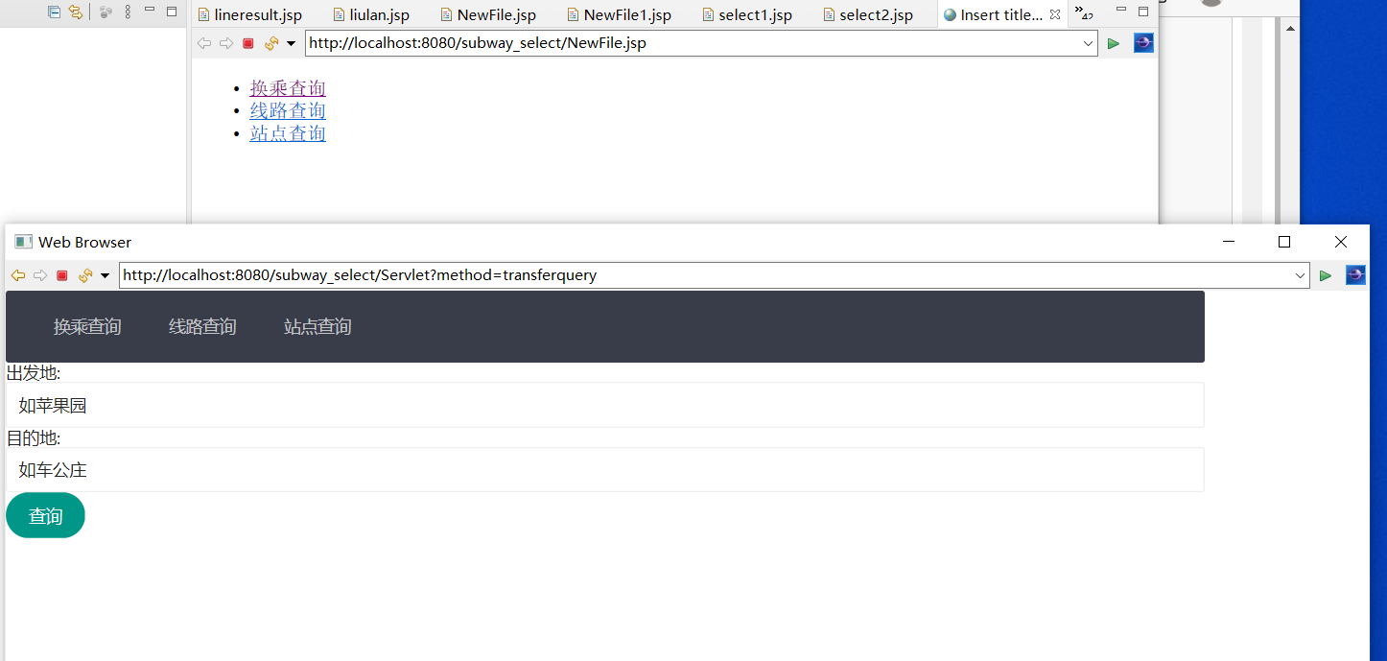
Task: Open the NewFile1.jsp editor tab
Action: click(x=619, y=14)
